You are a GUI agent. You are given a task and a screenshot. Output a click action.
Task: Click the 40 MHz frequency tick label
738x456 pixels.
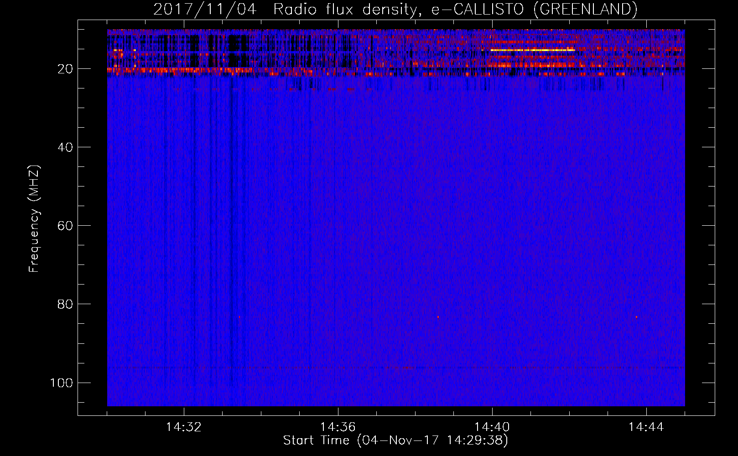coord(65,147)
